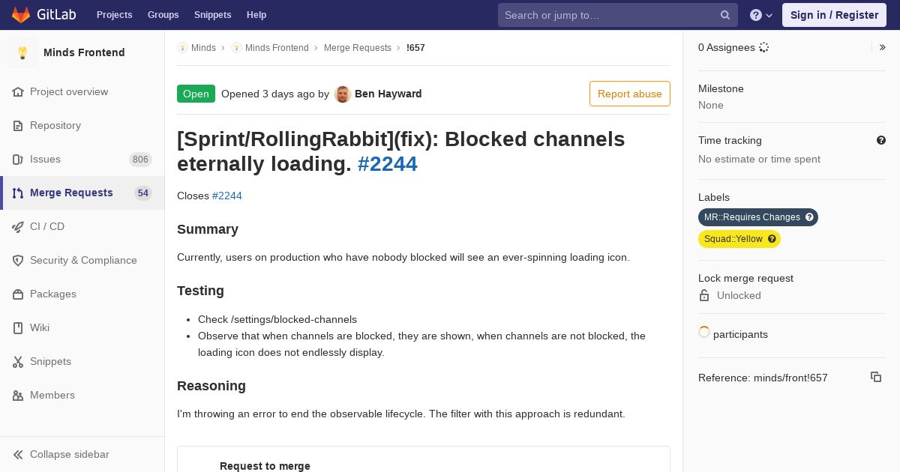Open Minds Frontend breadcrumb link
This screenshot has width=900, height=472.
click(277, 47)
